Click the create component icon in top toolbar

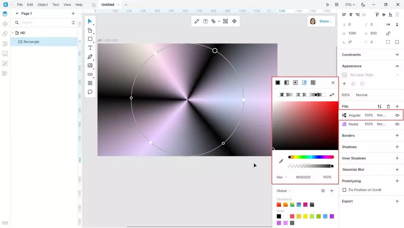(234, 21)
